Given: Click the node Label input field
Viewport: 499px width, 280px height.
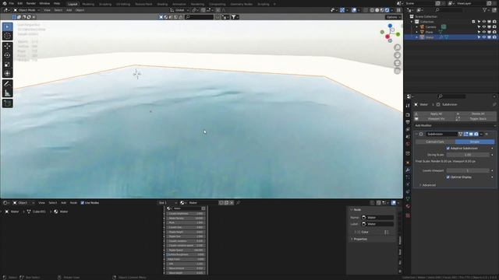Looking at the screenshot, I should pyautogui.click(x=377, y=224).
